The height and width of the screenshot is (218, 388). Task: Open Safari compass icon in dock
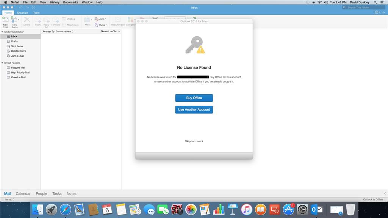[x=65, y=210]
